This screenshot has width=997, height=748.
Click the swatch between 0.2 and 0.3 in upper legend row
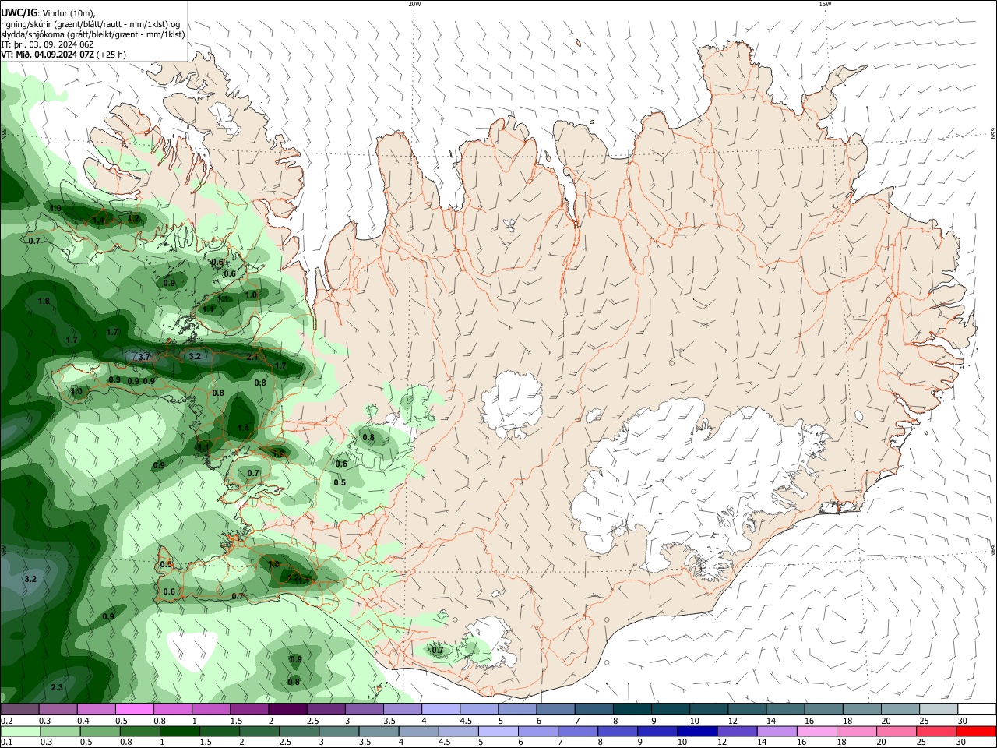pos(19,710)
